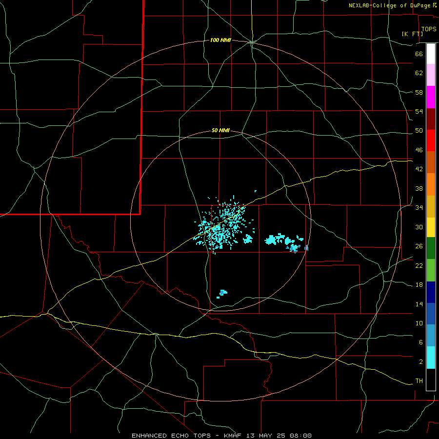Click the black TH threshold legend swatch
This screenshot has height=439, width=439.
pos(431,379)
